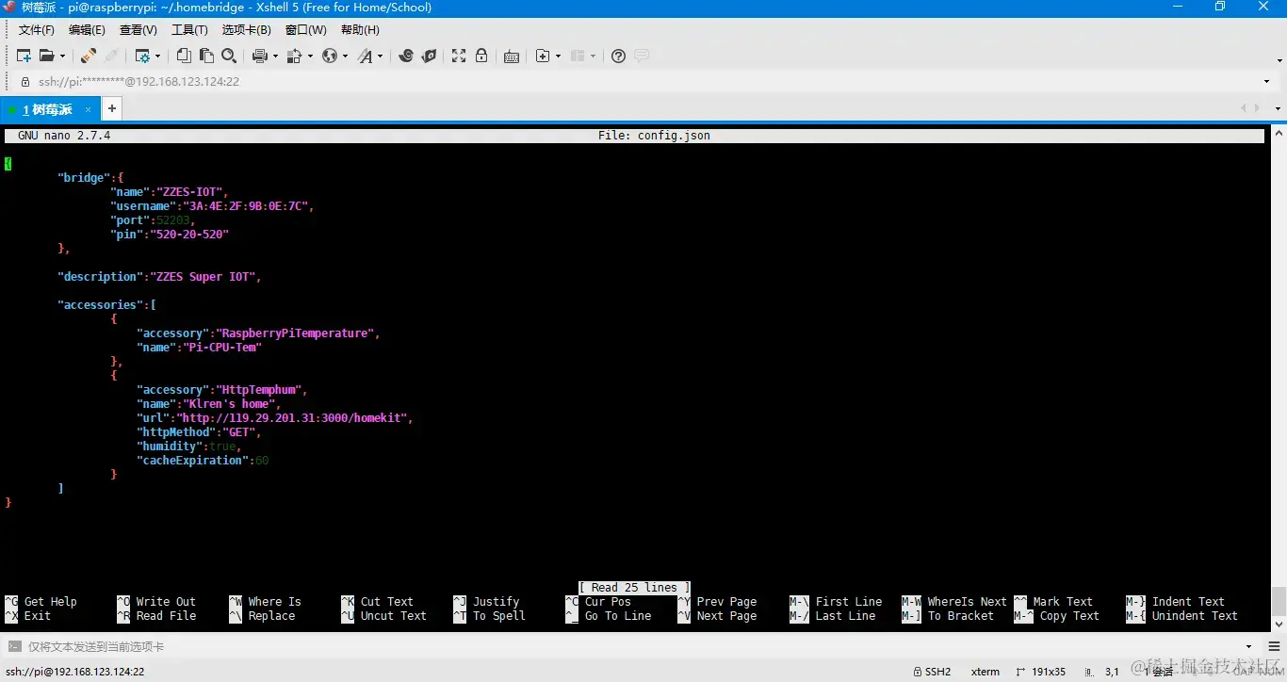Expand the new tab plus-box dropdown arrow
This screenshot has width=1287, height=682.
[558, 57]
